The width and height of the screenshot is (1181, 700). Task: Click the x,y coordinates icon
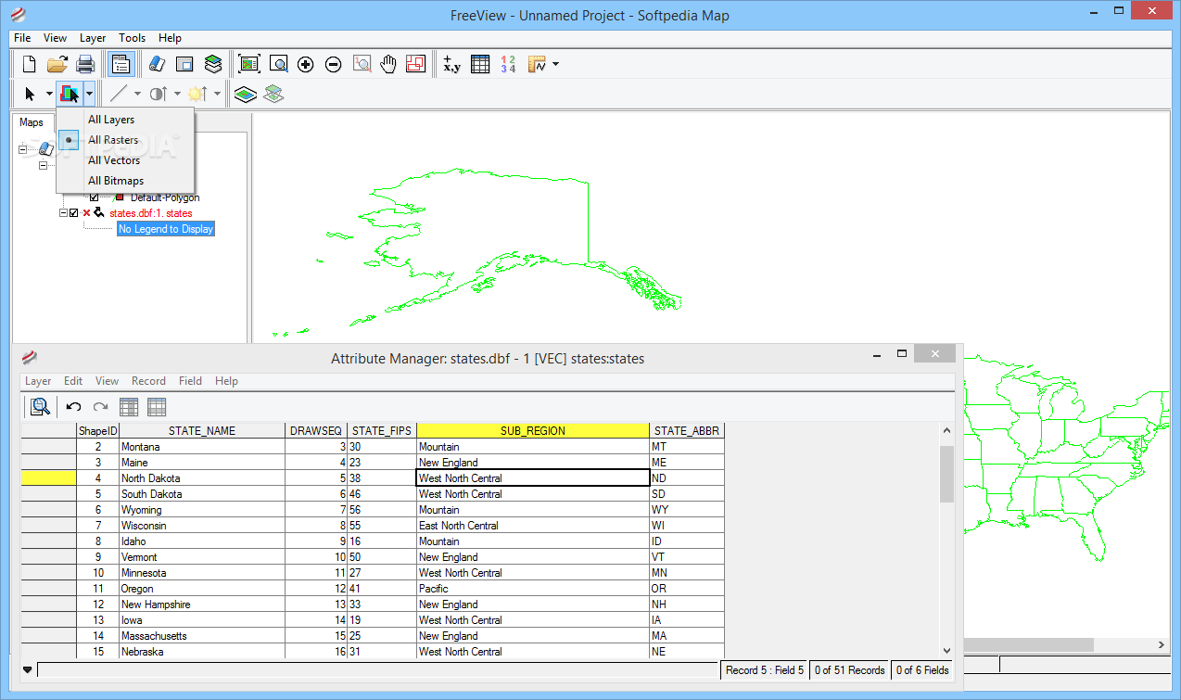[452, 64]
